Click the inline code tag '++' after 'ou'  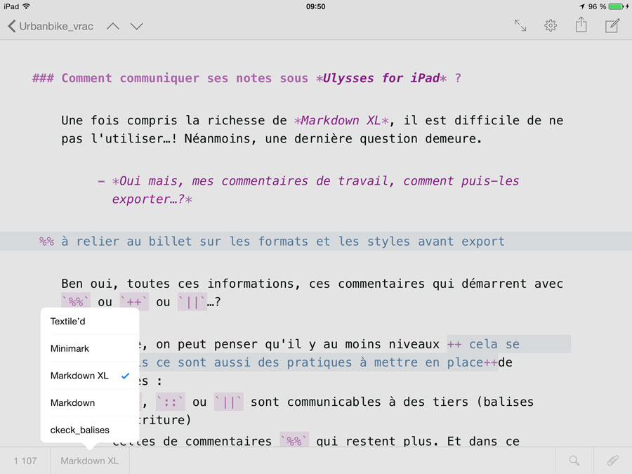(134, 302)
